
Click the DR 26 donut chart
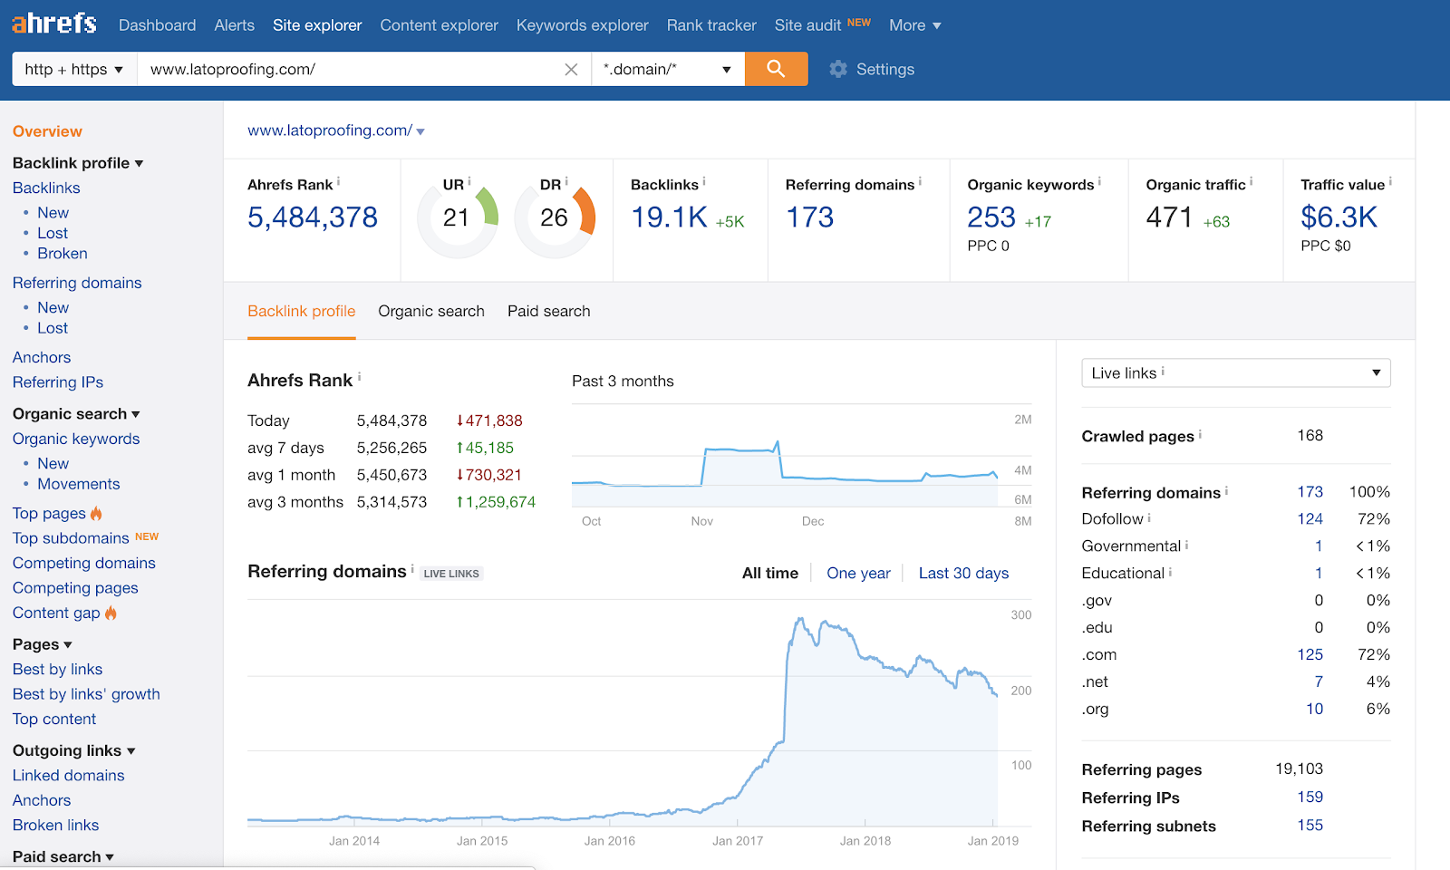coord(555,217)
